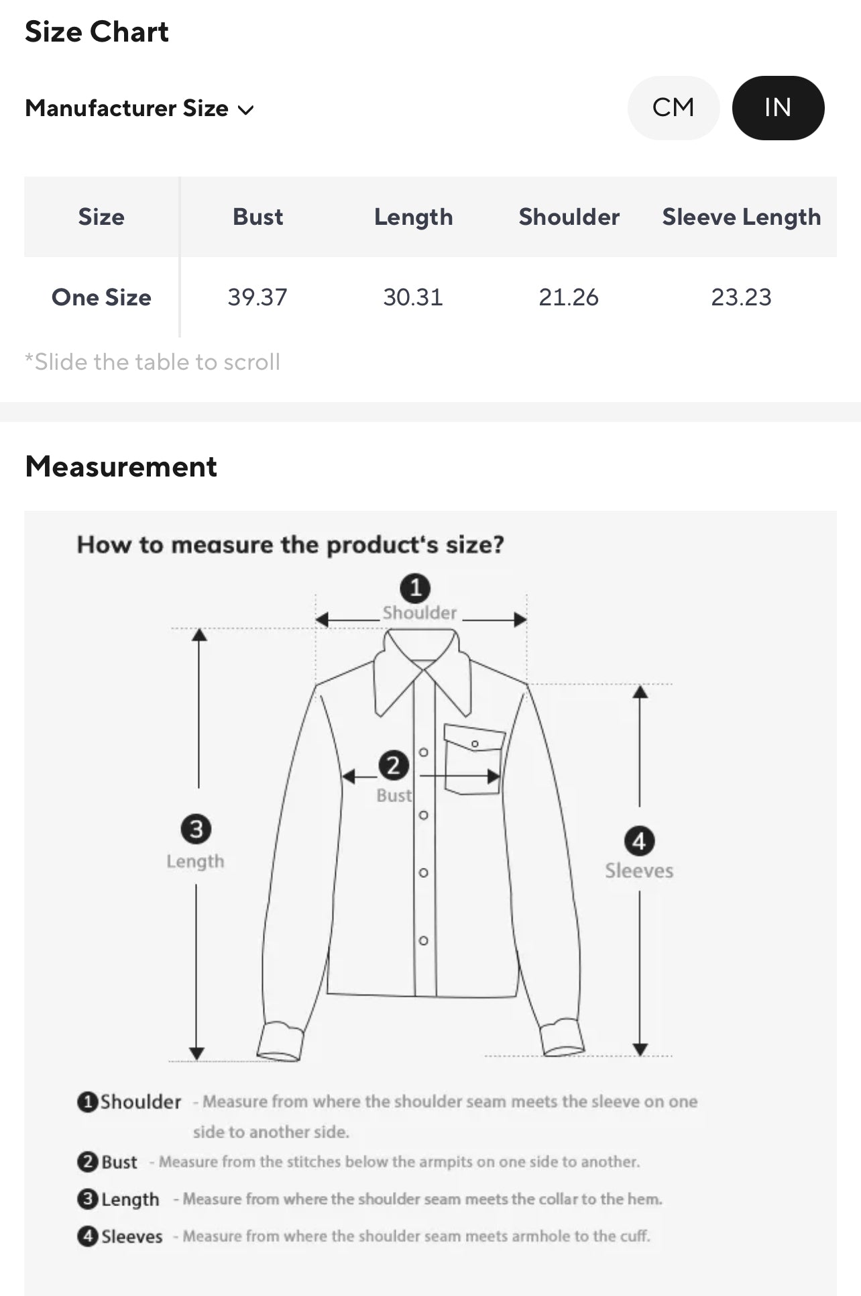The image size is (861, 1296).
Task: Open the Manufacturer Size dropdown
Action: coord(127,108)
